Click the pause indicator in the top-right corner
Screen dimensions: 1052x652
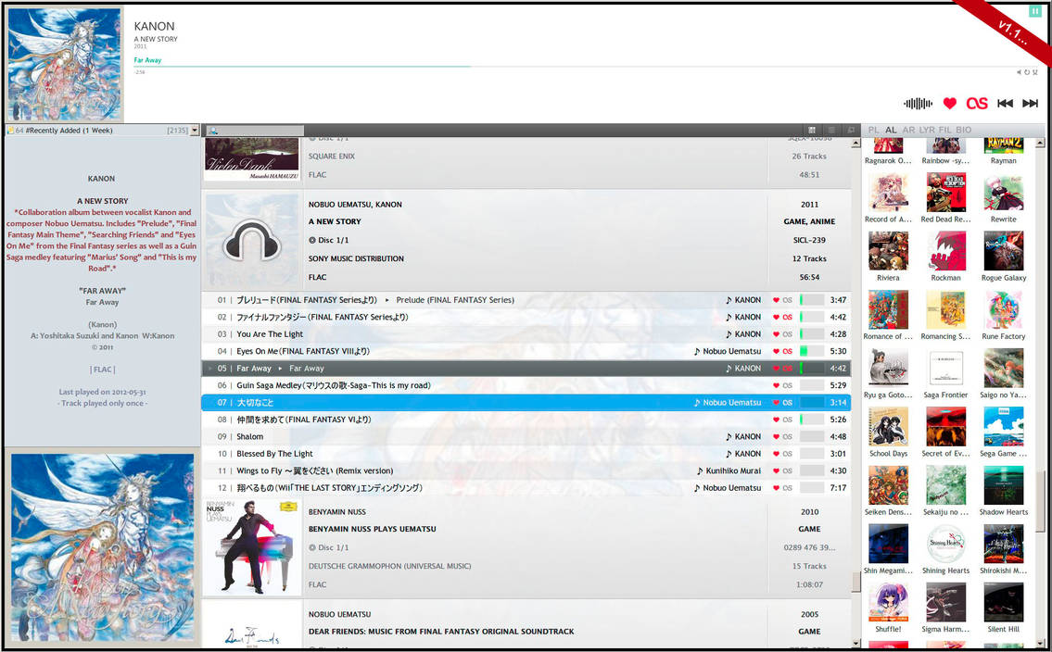click(1035, 10)
